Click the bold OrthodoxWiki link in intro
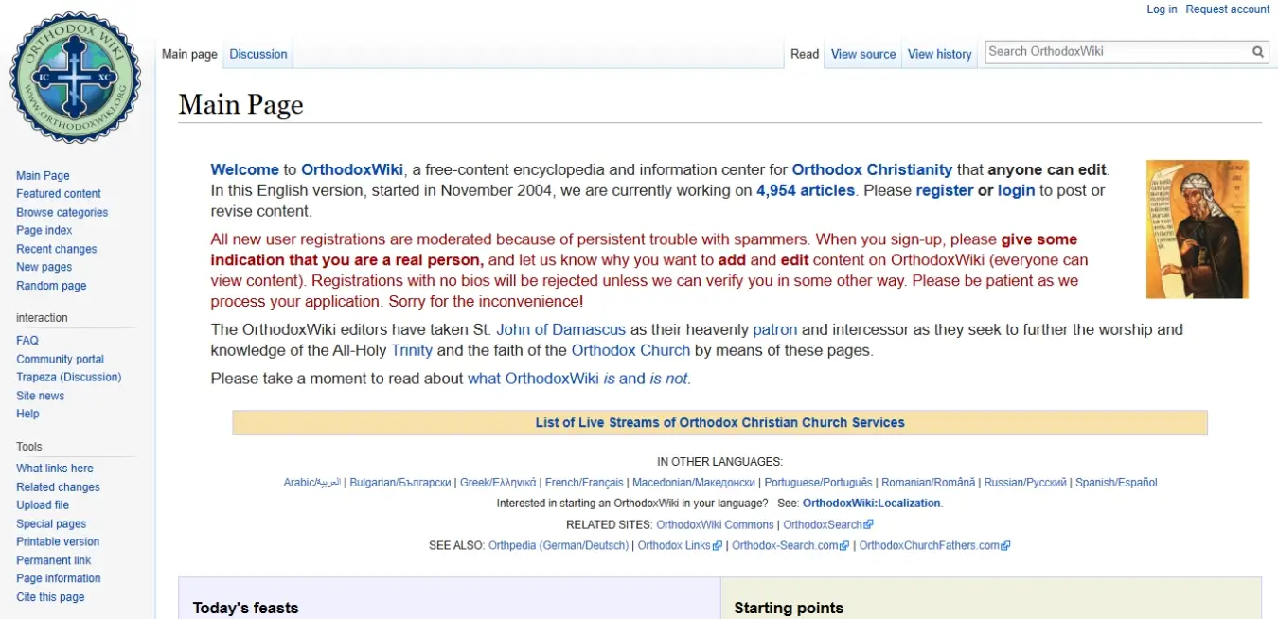1278x619 pixels. [x=352, y=170]
